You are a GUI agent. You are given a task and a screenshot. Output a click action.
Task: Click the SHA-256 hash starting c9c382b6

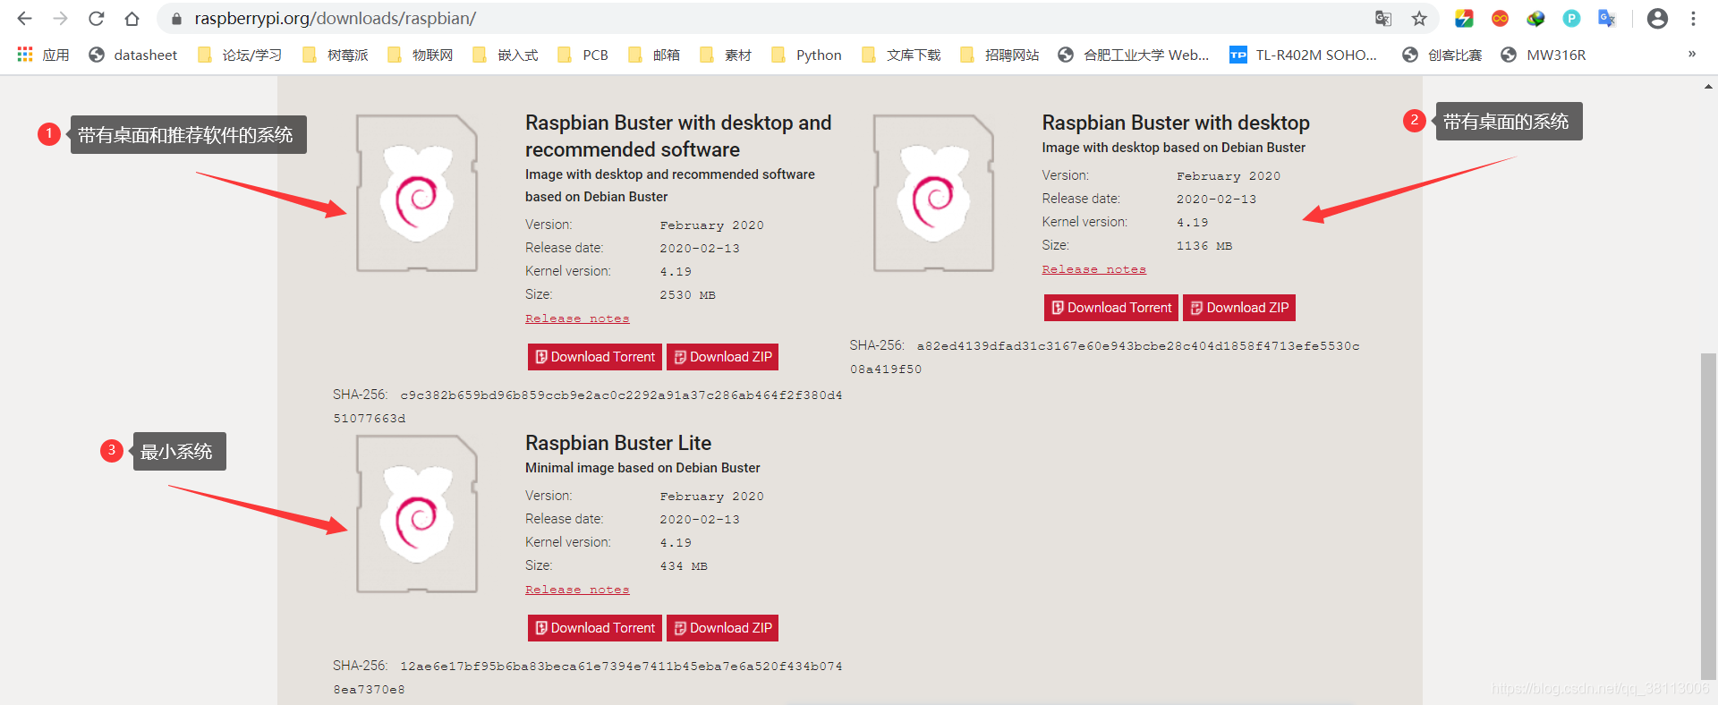tap(587, 406)
